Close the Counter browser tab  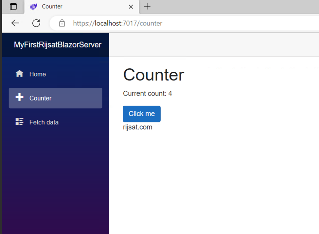pyautogui.click(x=131, y=7)
